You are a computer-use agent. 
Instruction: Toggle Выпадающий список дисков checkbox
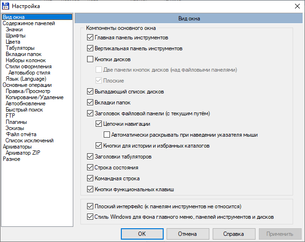90,91
